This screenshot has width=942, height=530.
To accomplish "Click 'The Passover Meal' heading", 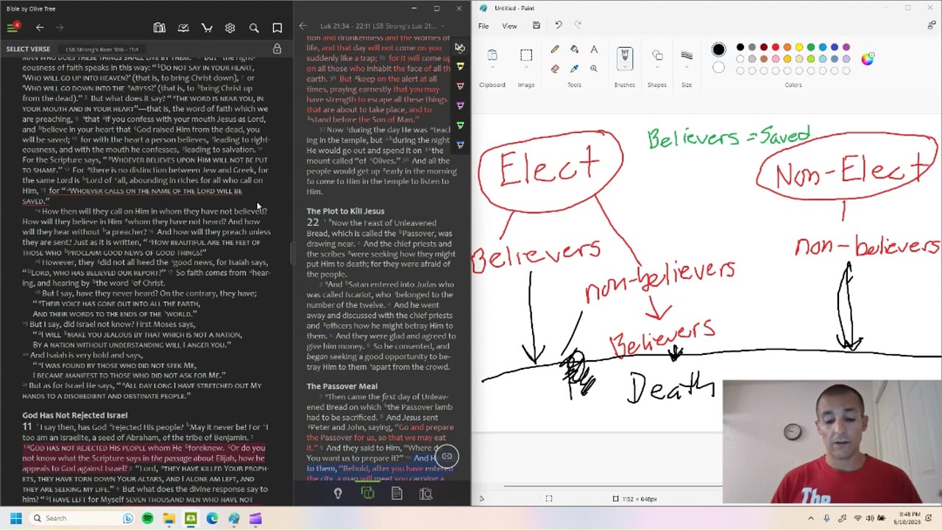I will (341, 386).
